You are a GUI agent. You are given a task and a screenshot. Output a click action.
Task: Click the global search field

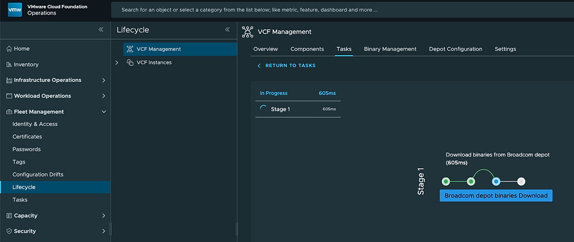[x=340, y=10]
